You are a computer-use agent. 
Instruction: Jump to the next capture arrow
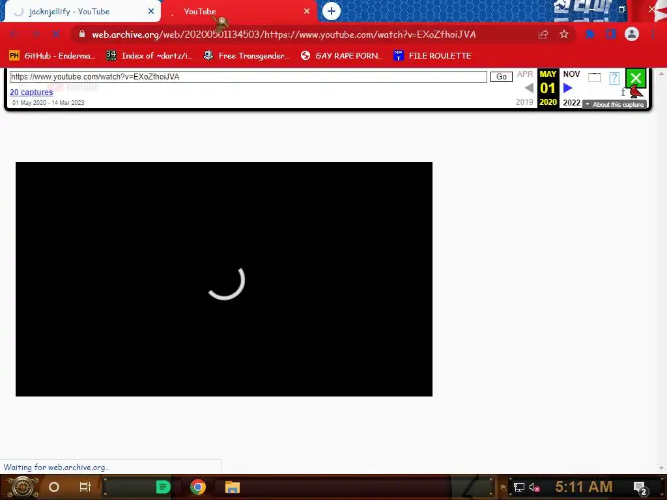tap(567, 88)
